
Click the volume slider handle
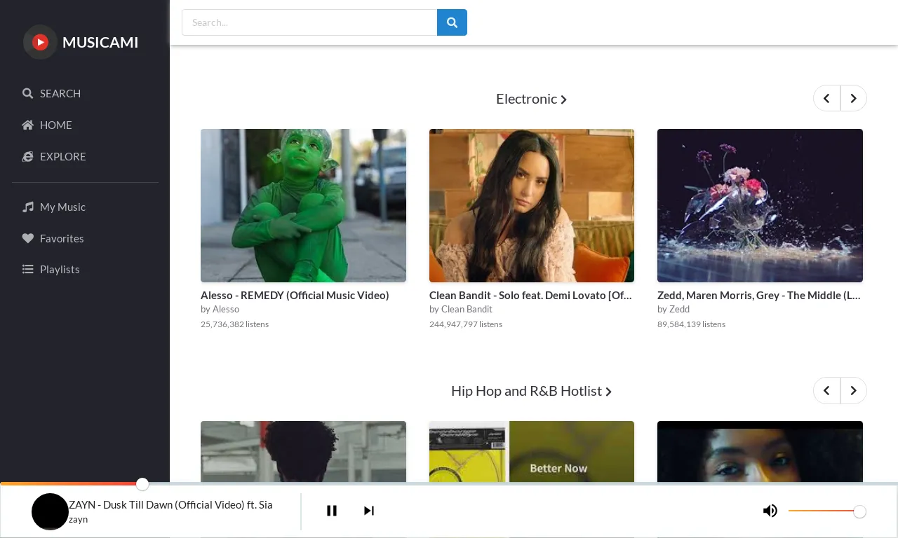(x=859, y=511)
